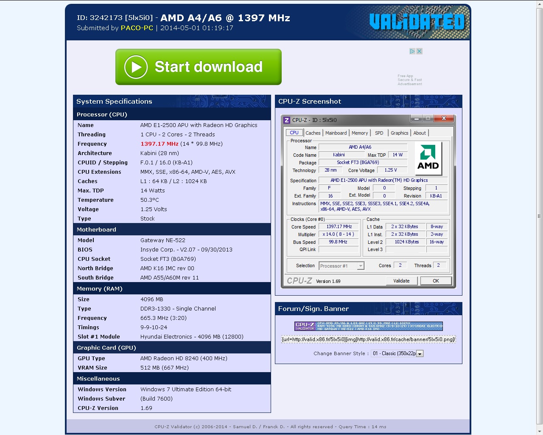The height and width of the screenshot is (435, 543).
Task: Open the About tab
Action: 420,133
